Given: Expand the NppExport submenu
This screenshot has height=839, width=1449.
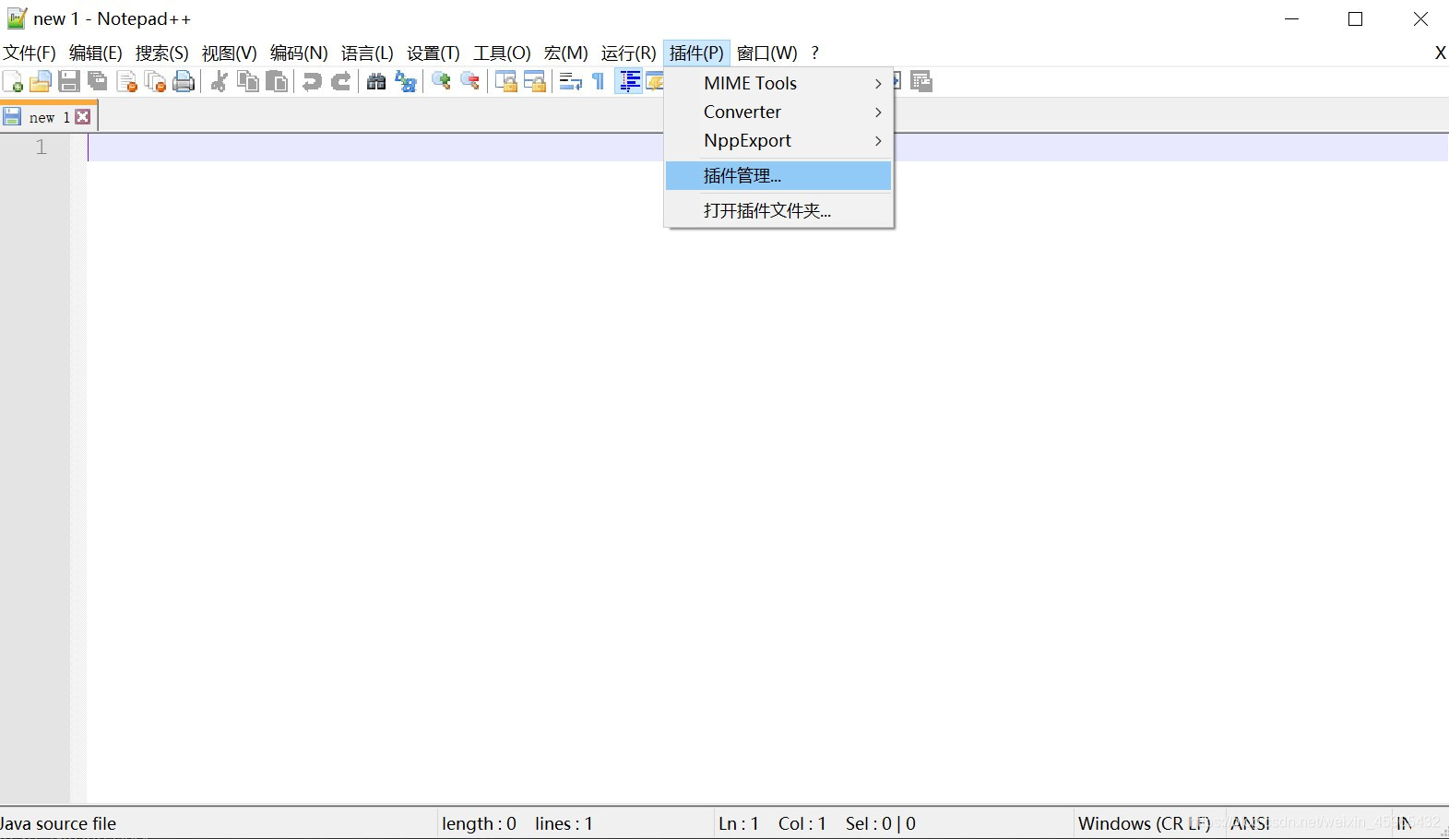Looking at the screenshot, I should click(x=778, y=140).
